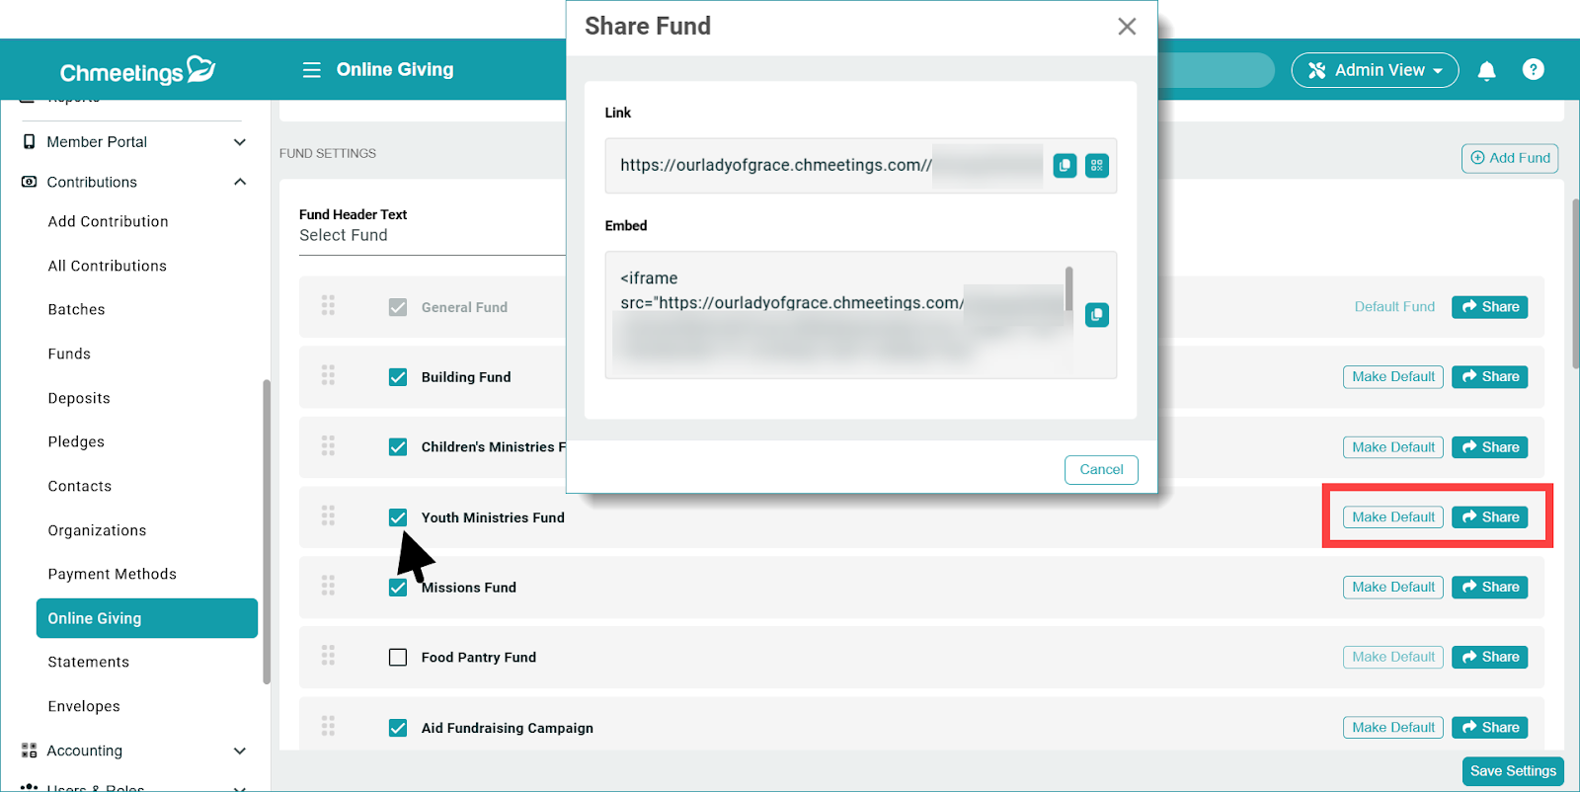Viewport: 1580px width, 792px height.
Task: Uncheck Aid Fundraising Campaign checkbox
Action: [398, 728]
